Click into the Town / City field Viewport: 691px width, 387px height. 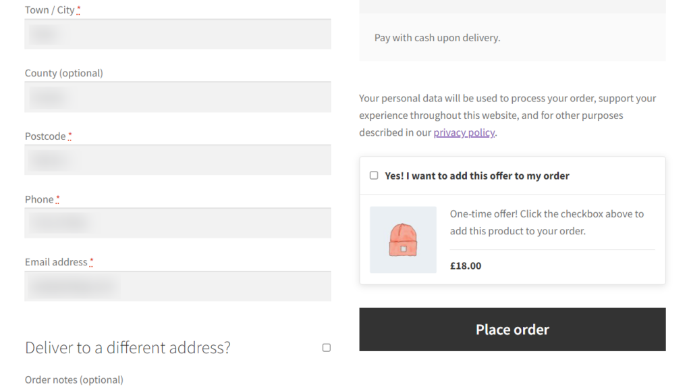pos(177,34)
